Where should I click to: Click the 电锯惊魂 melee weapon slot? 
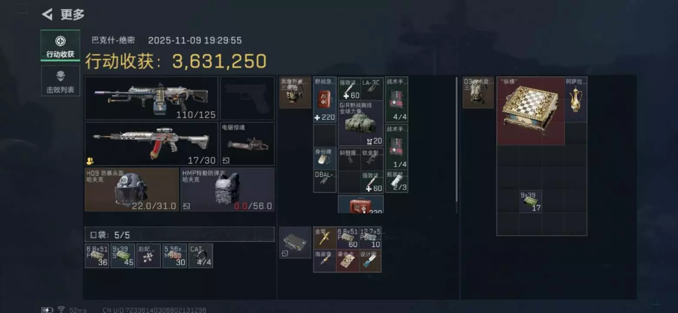247,144
